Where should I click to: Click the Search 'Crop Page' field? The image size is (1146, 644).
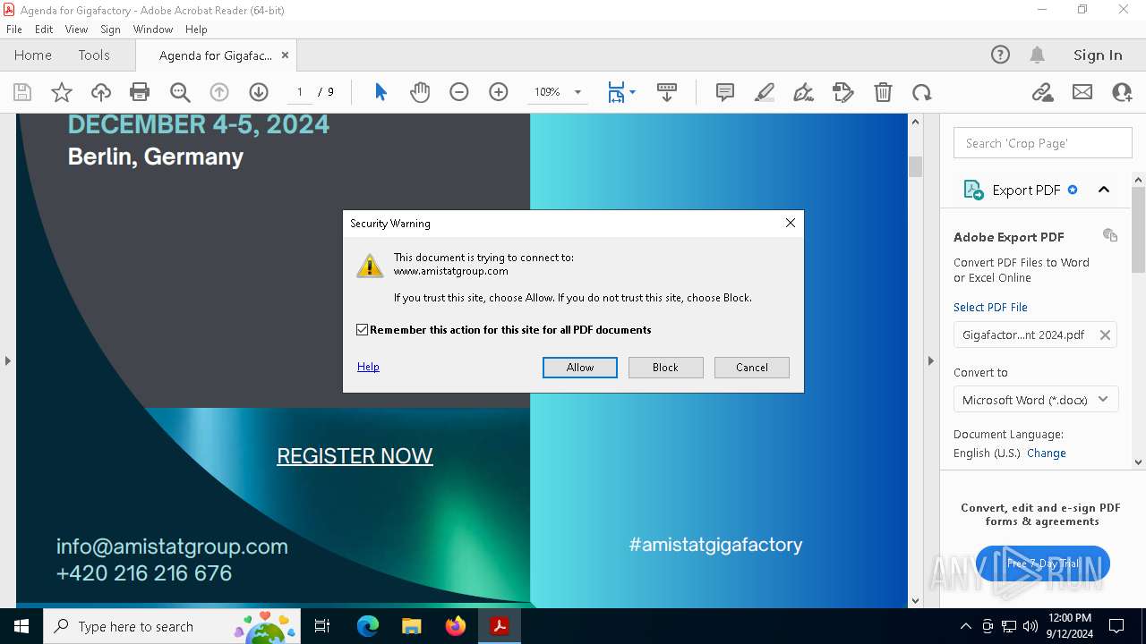point(1043,143)
